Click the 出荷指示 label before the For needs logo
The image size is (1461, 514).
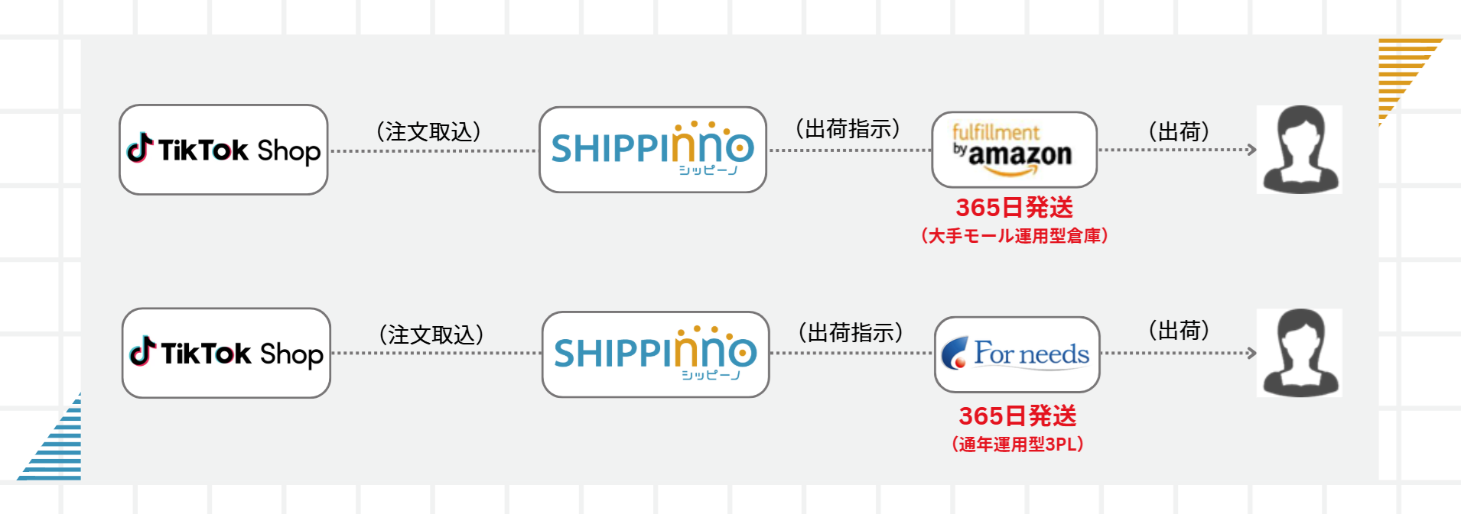pos(851,332)
